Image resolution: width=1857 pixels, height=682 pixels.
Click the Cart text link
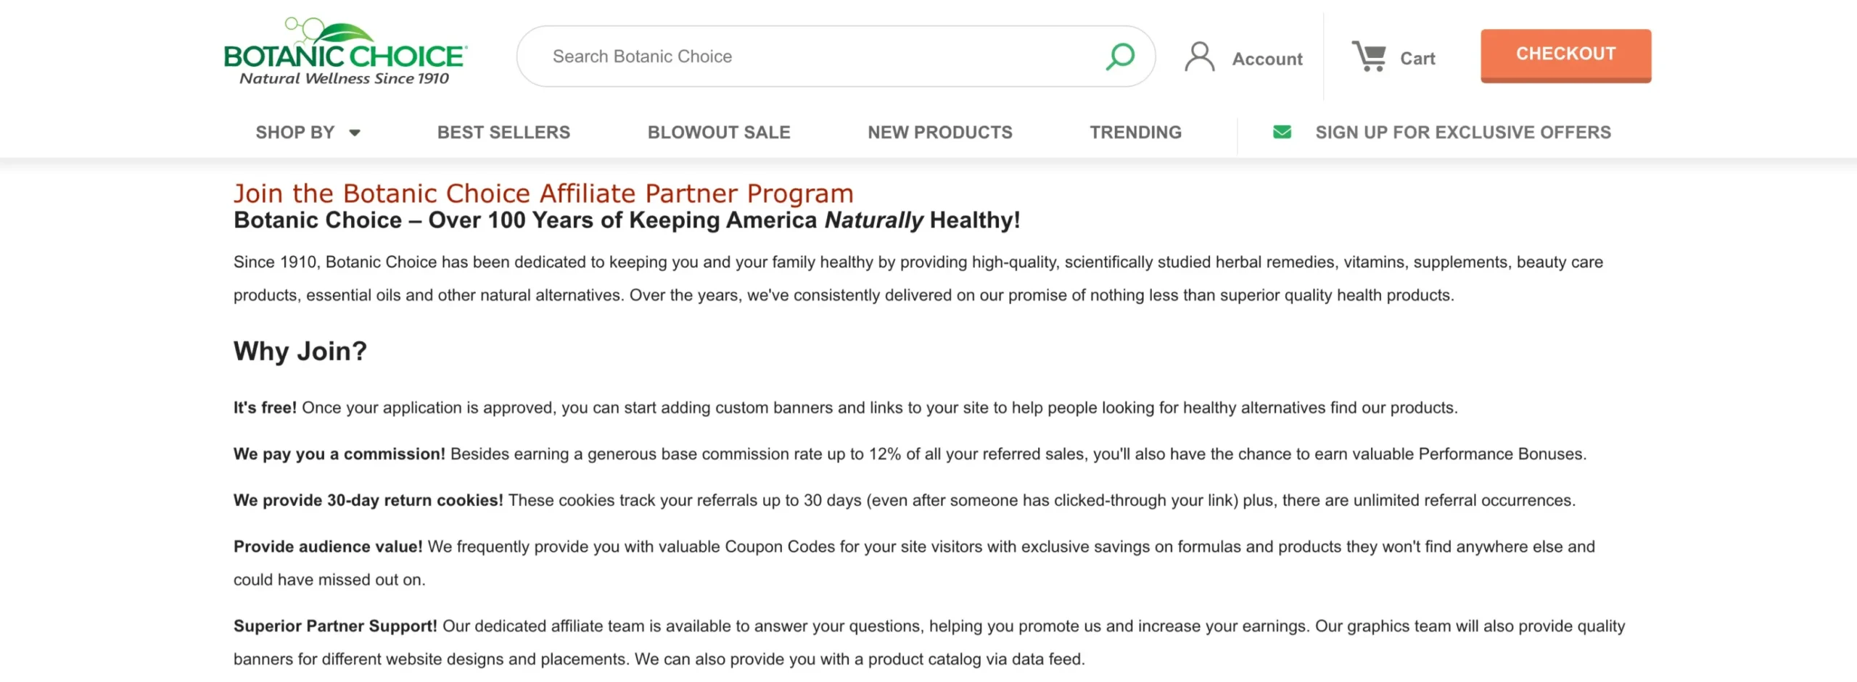[1417, 59]
